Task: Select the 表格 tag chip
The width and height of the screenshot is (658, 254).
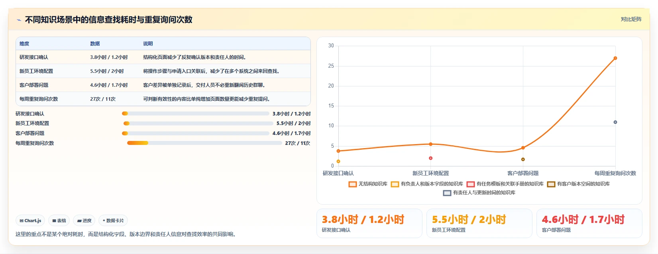Action: click(59, 221)
